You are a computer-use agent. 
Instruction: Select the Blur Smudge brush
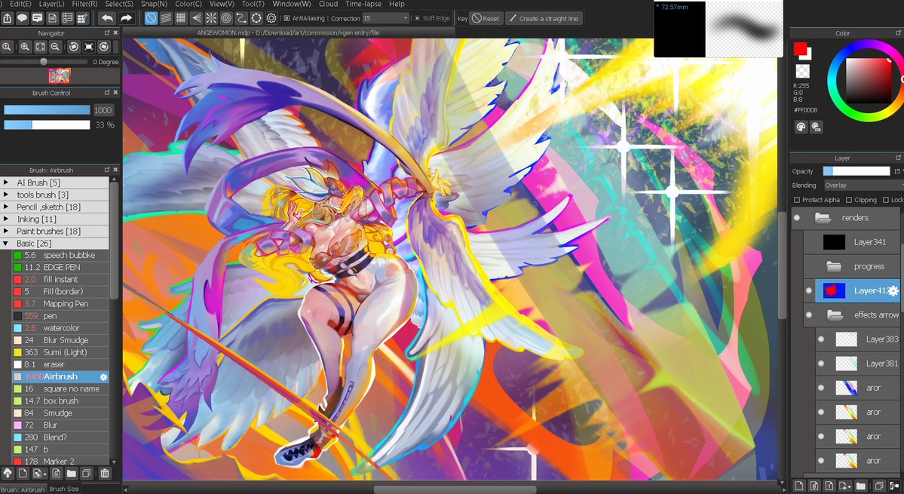(x=60, y=340)
